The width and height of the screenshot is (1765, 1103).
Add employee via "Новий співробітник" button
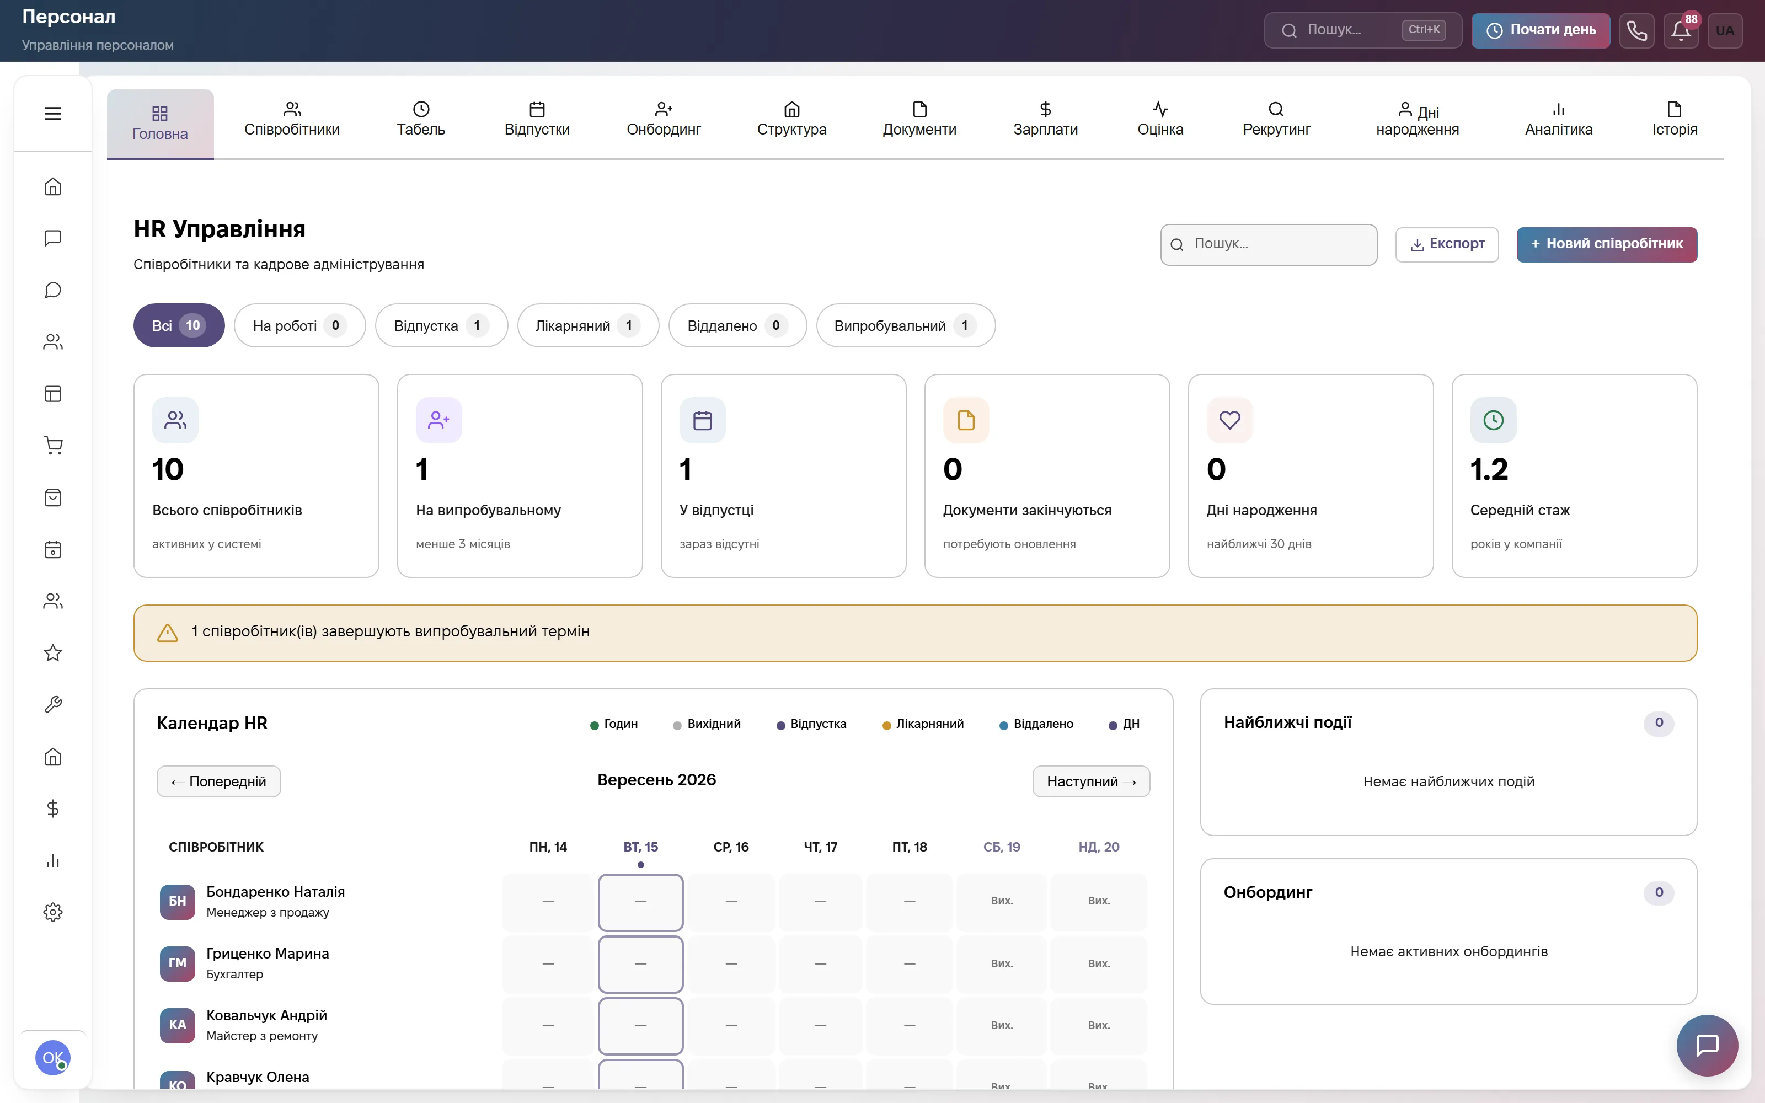[x=1607, y=244]
